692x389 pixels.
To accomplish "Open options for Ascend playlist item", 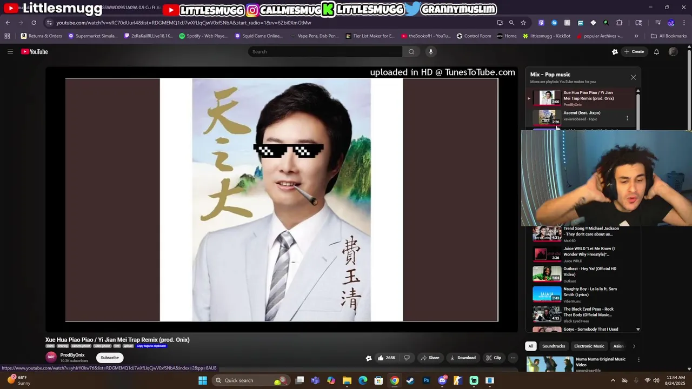I will 627,118.
